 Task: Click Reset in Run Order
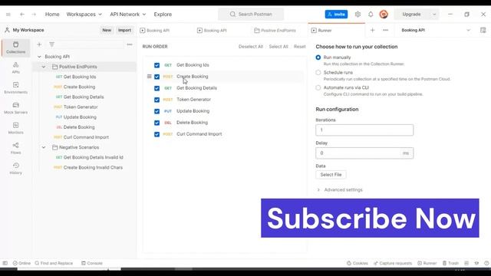(x=300, y=47)
